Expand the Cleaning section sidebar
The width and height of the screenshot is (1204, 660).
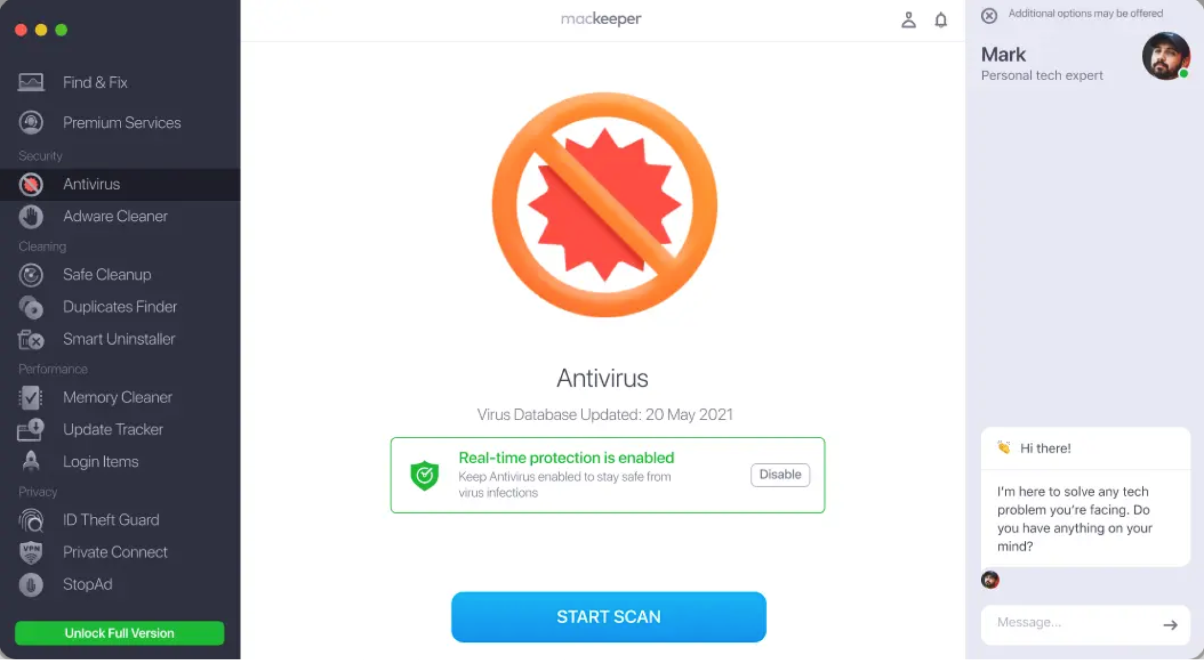pyautogui.click(x=42, y=246)
